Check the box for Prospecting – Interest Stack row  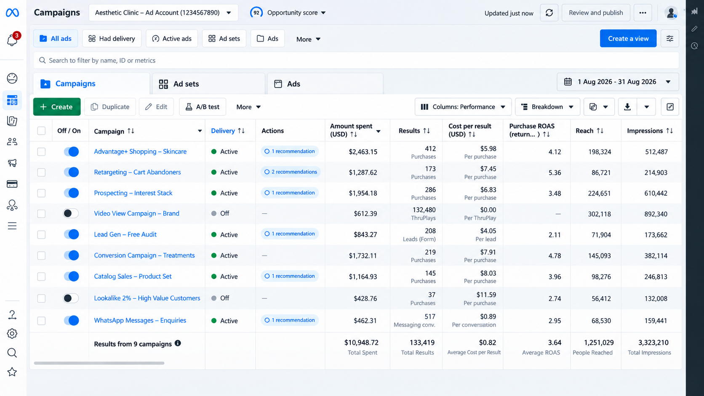pos(41,193)
